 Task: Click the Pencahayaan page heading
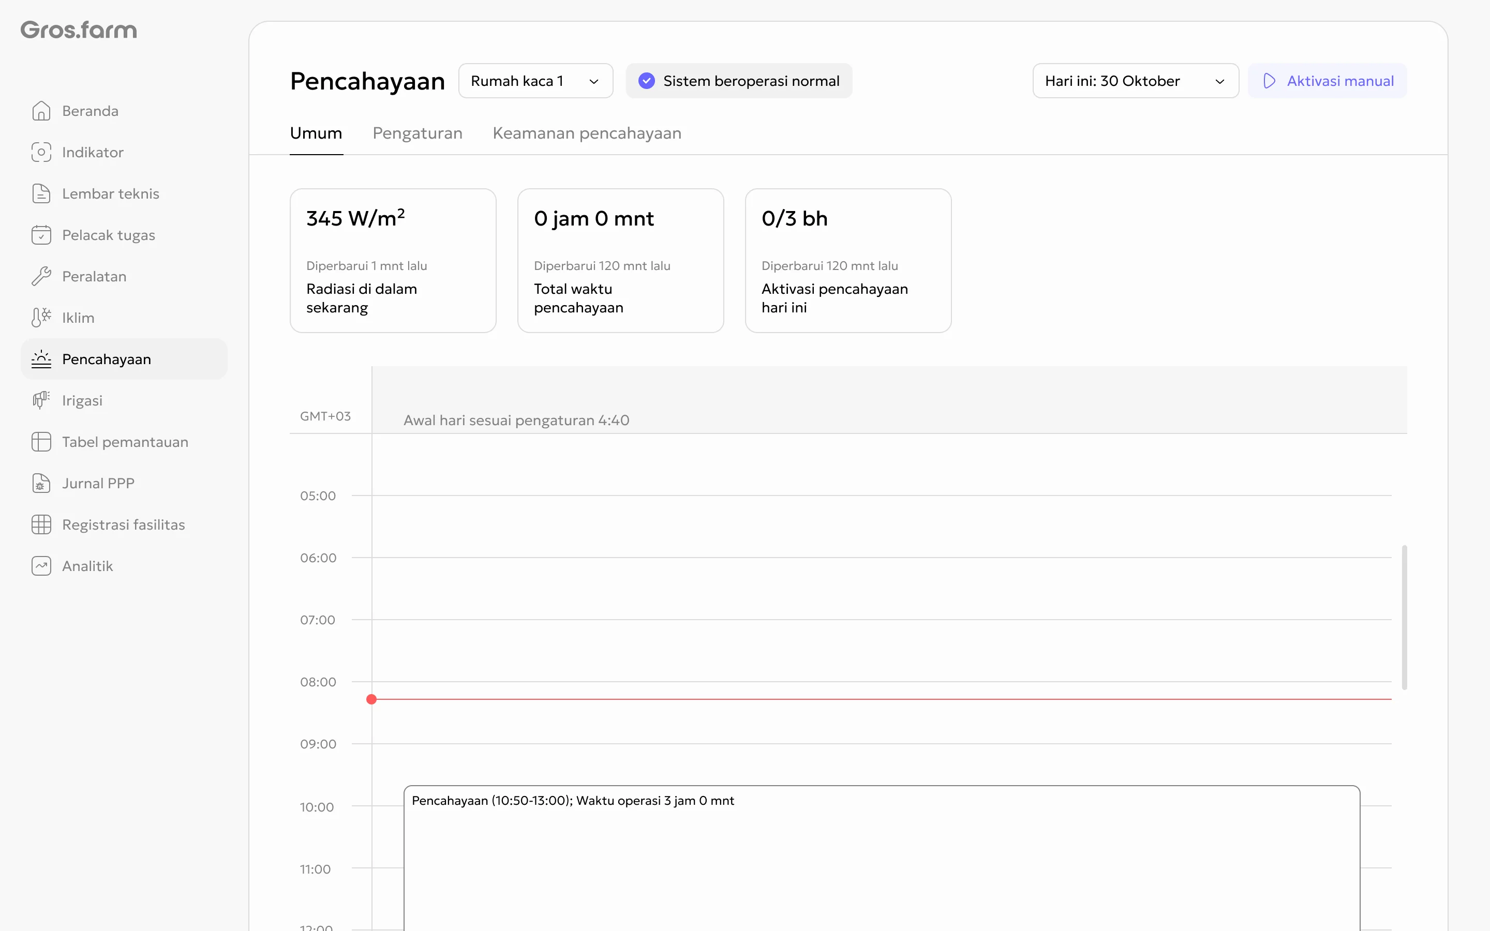pos(367,81)
